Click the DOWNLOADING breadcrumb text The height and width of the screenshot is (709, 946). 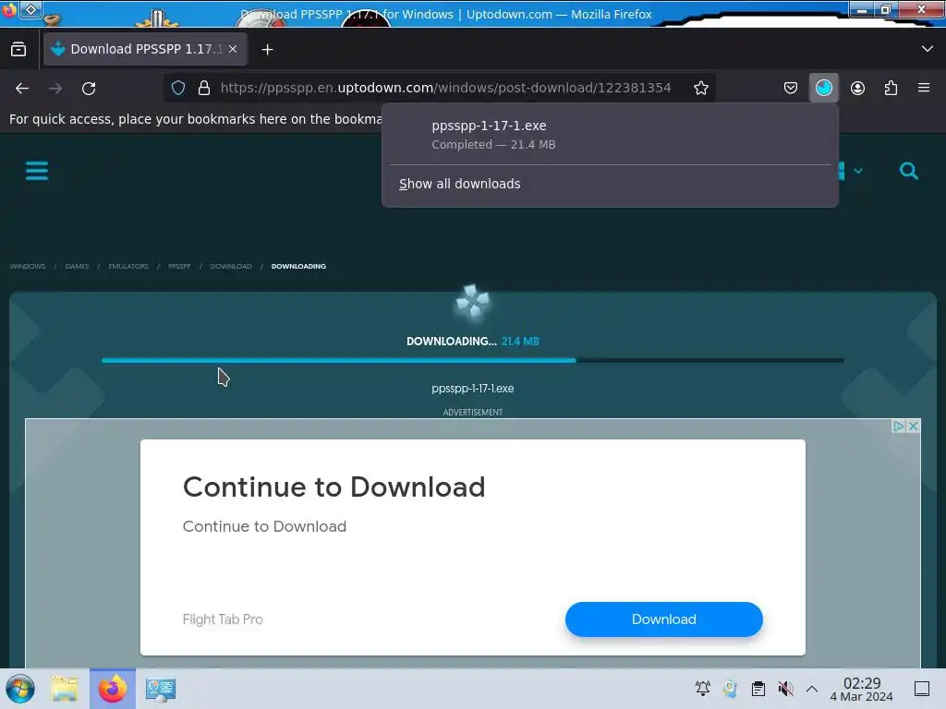click(298, 266)
